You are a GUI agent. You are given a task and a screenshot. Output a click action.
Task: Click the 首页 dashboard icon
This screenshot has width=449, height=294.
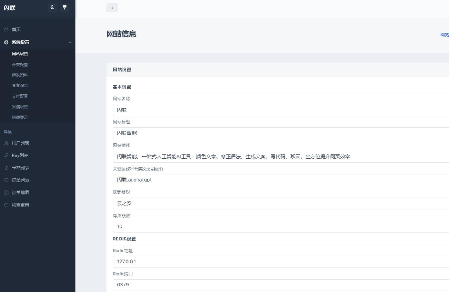[6, 30]
